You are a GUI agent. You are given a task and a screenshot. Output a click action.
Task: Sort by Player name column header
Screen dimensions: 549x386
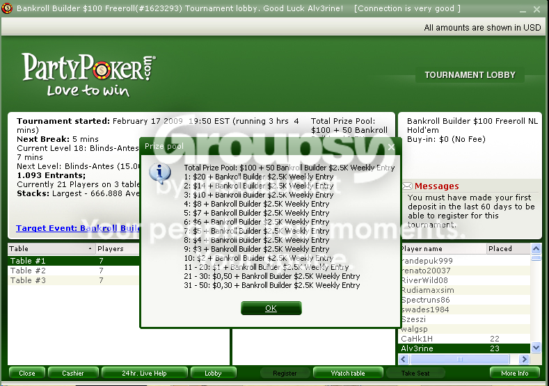click(443, 248)
